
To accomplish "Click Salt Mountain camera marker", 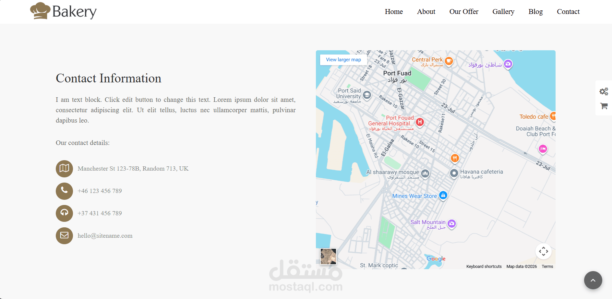I will [x=451, y=223].
